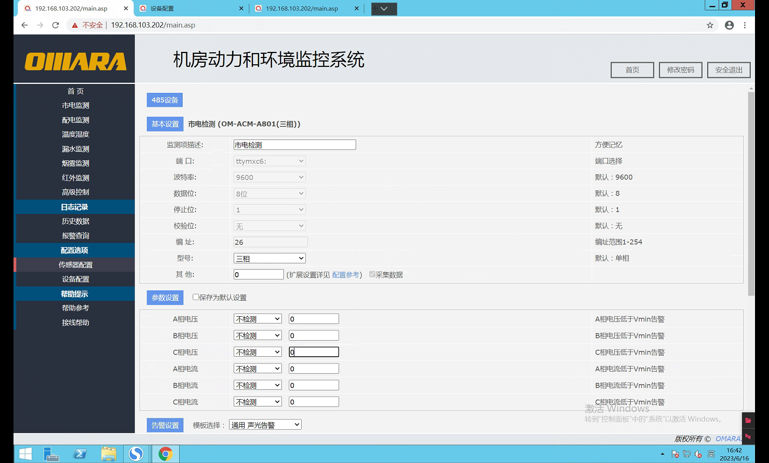Screen dimensions: 769x463
Task: Open Server Manager from the taskbar
Action: point(51,454)
